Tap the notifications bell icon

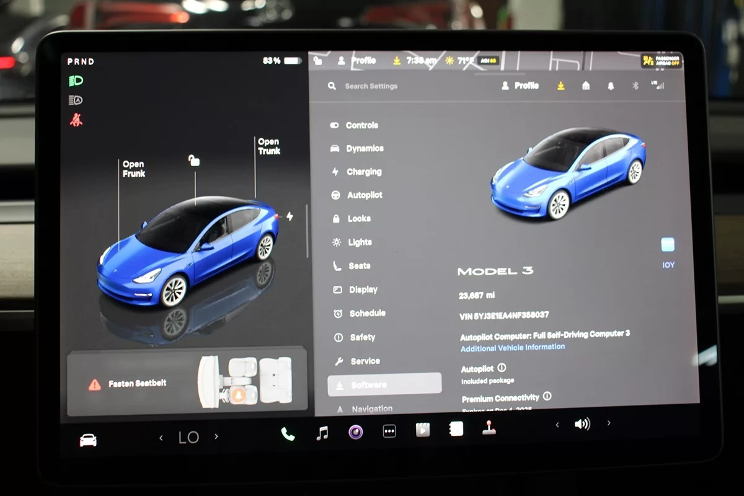pyautogui.click(x=611, y=86)
